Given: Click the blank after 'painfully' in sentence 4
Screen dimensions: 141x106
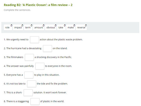Looking at the screenshot, I should click(x=40, y=66).
